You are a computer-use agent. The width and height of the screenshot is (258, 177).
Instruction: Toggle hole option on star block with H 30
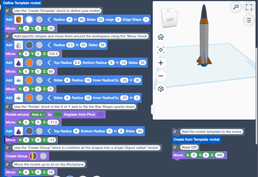39,80
